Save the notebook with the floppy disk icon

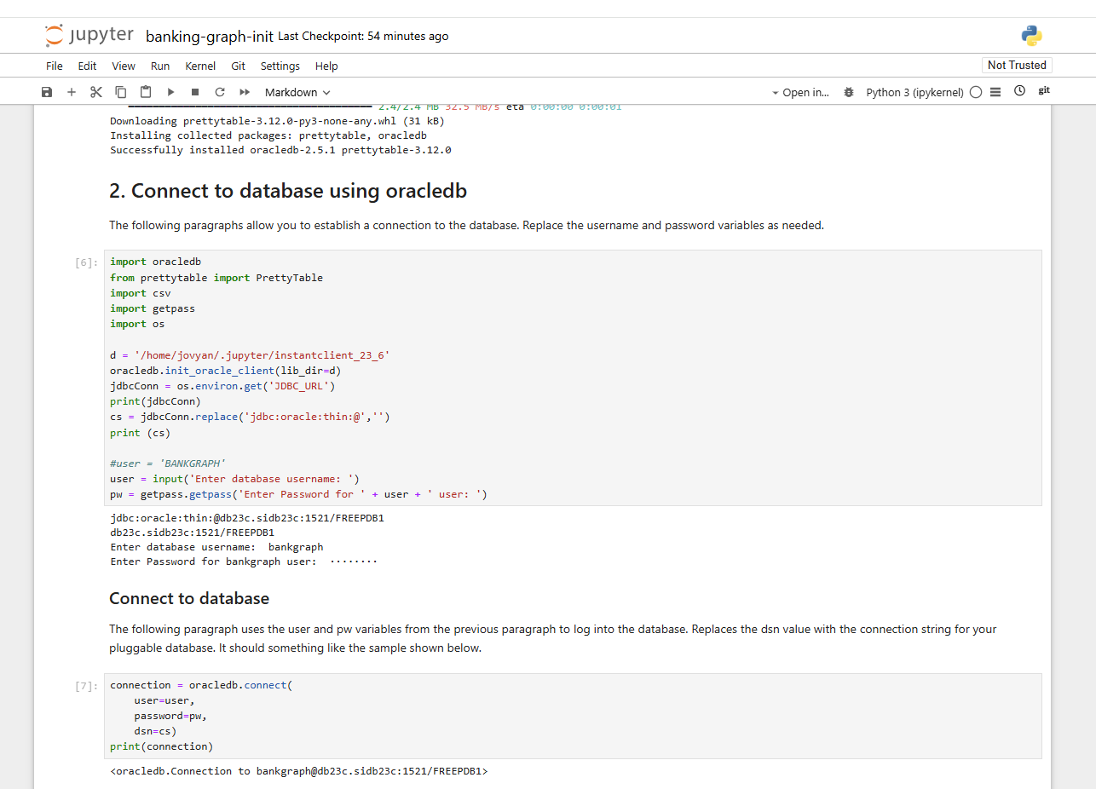47,92
